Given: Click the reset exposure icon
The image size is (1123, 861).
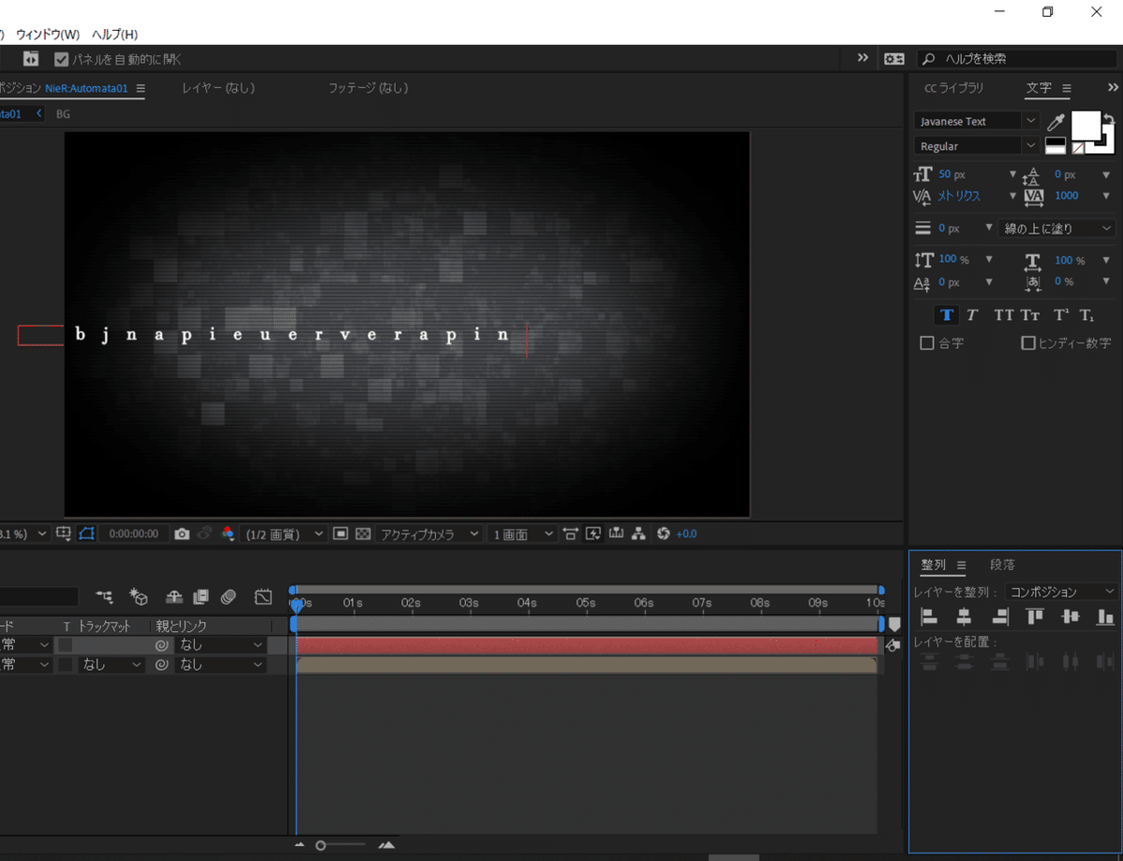Looking at the screenshot, I should (664, 533).
